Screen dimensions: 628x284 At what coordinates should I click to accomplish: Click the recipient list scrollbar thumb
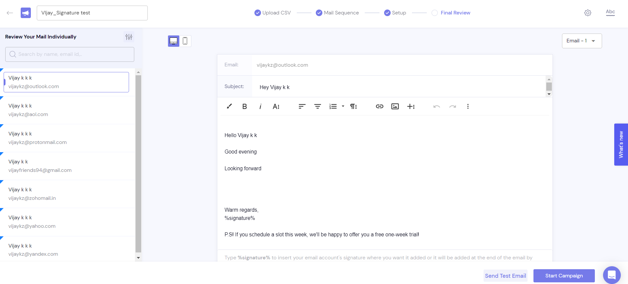tap(138, 163)
